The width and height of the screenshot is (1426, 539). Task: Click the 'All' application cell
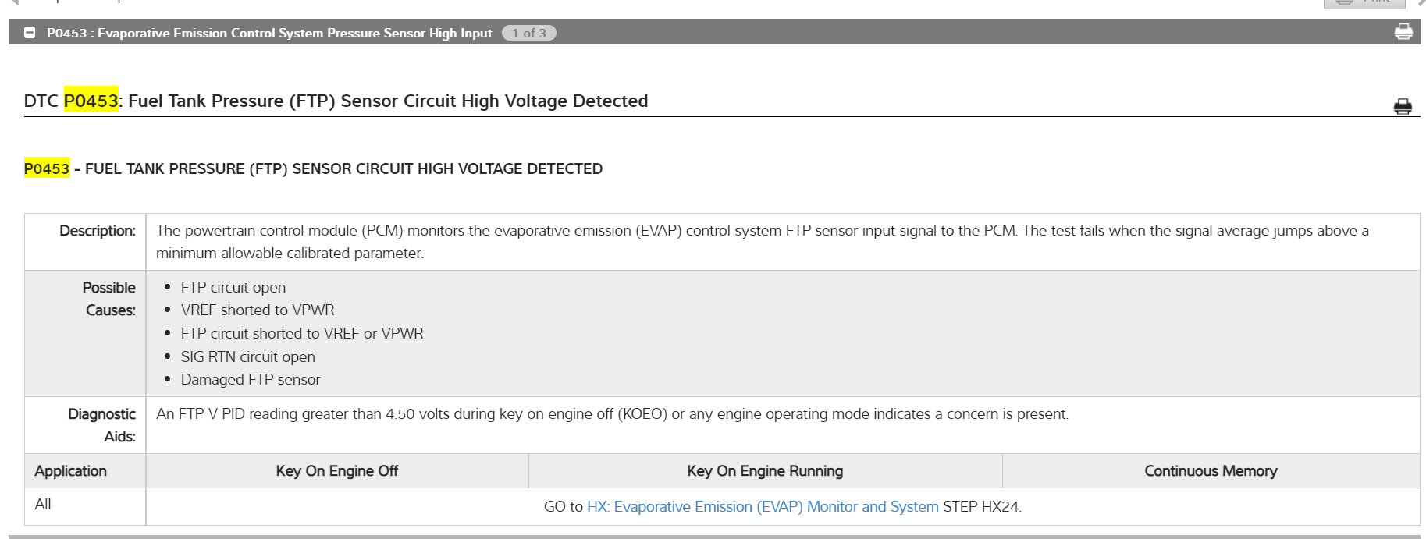click(x=43, y=505)
